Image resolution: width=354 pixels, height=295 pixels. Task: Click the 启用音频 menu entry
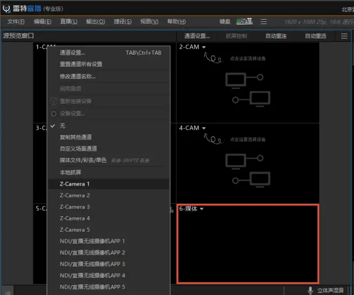(109, 88)
